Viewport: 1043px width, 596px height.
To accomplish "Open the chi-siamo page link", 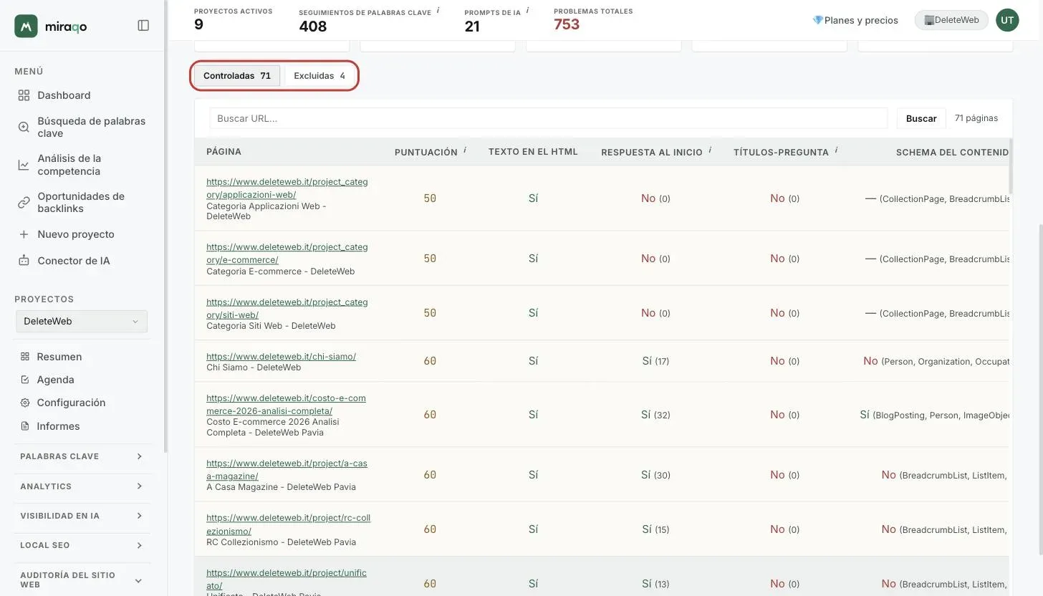I will pyautogui.click(x=281, y=356).
